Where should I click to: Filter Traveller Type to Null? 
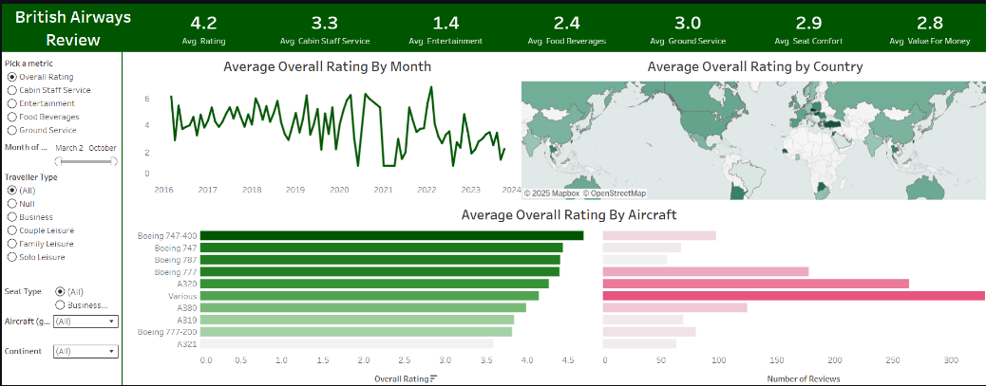point(12,203)
